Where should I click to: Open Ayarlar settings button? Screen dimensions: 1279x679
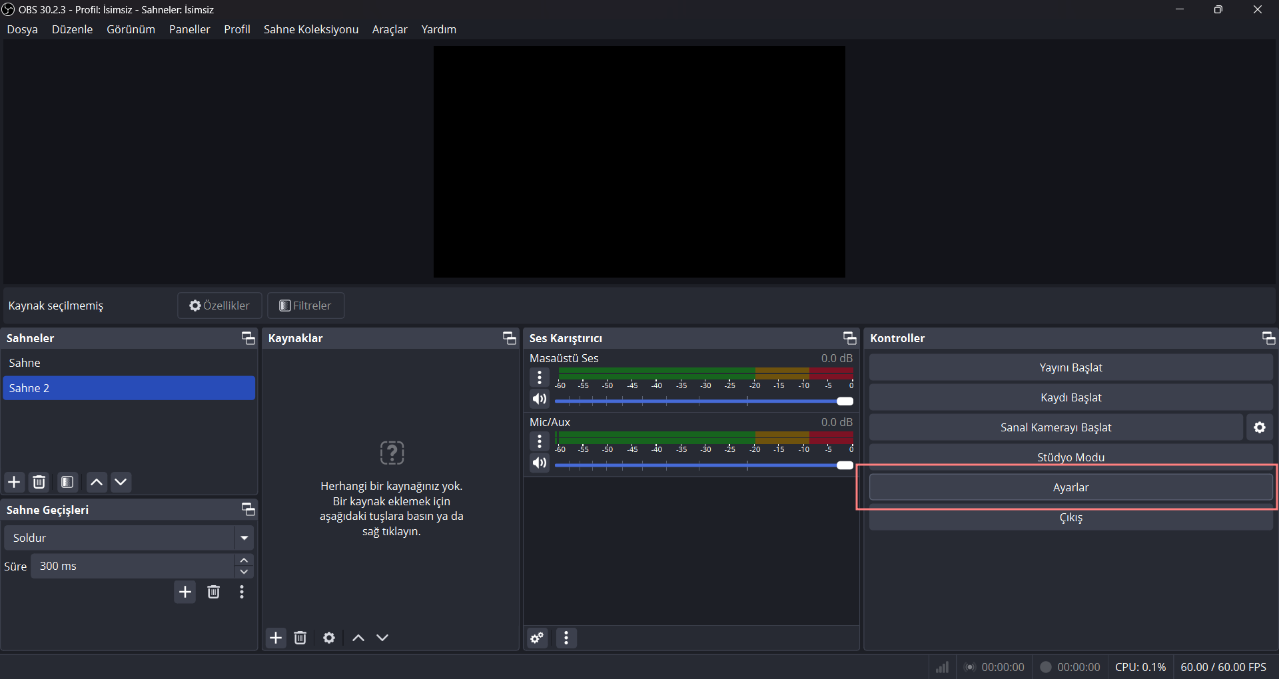1071,487
